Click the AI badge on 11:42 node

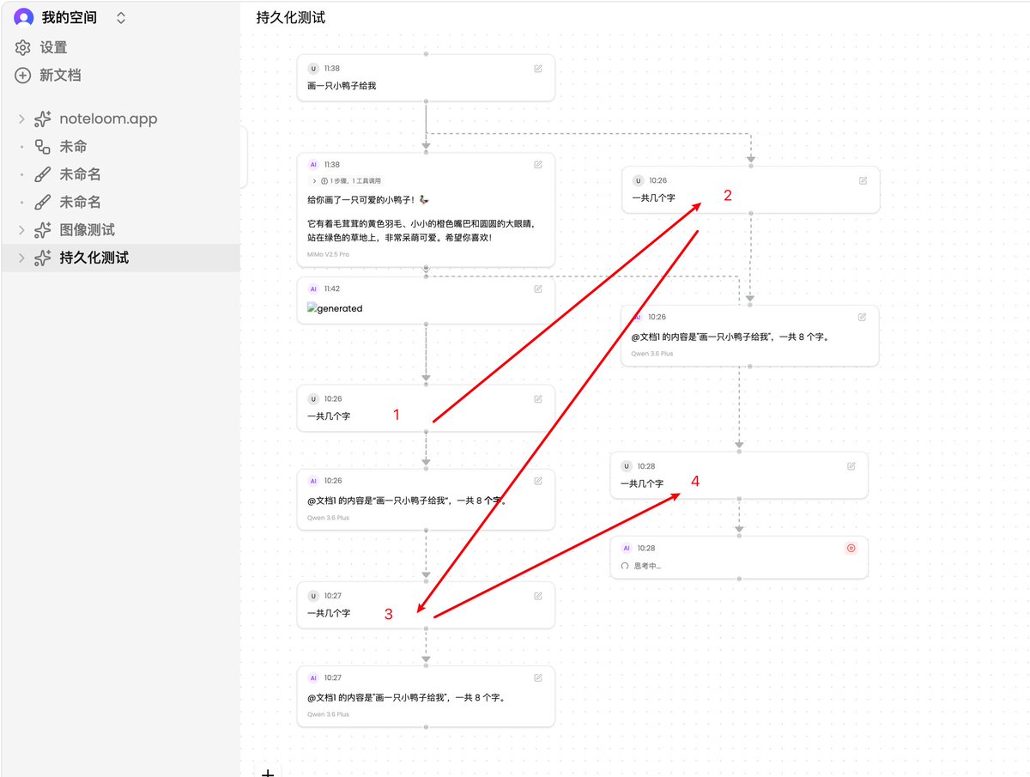pyautogui.click(x=313, y=289)
